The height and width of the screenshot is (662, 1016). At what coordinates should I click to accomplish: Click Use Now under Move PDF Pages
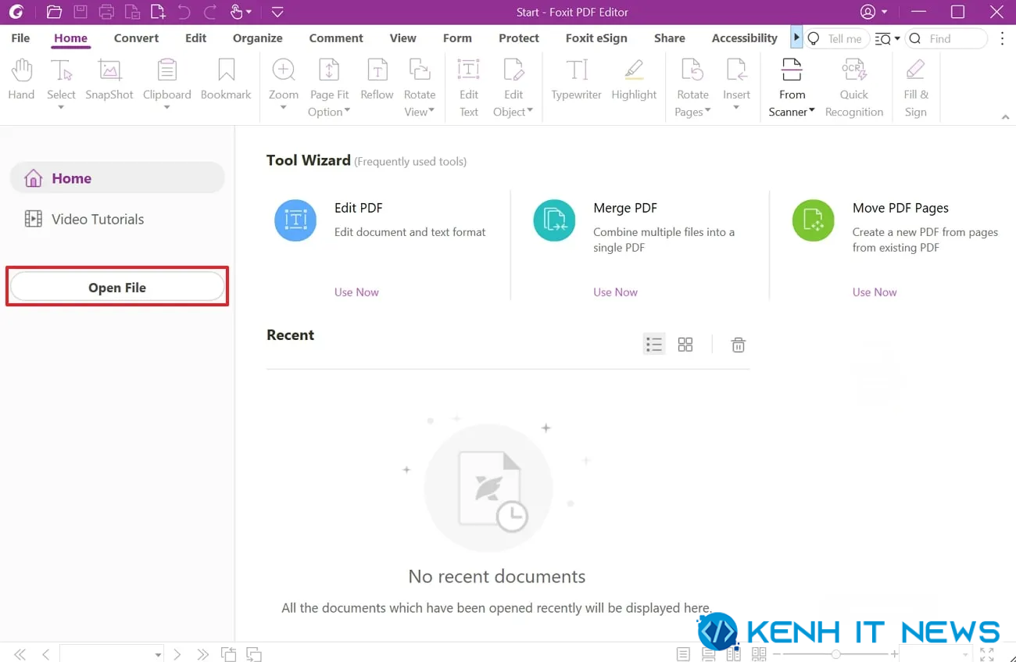click(875, 292)
